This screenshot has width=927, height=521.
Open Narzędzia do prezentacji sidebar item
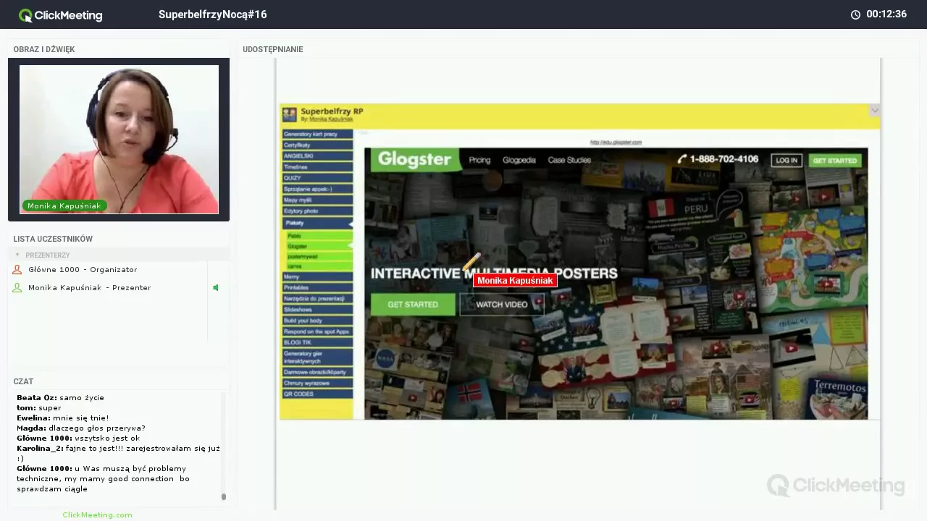318,298
